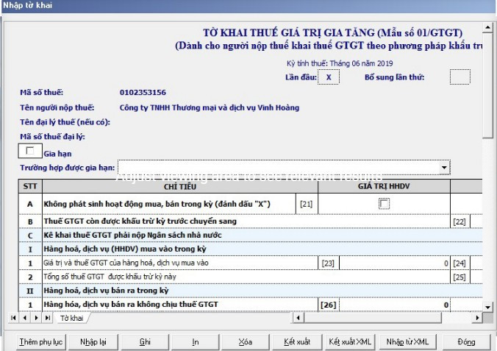Click Kết xuất XML button
The image size is (497, 351).
350,341
